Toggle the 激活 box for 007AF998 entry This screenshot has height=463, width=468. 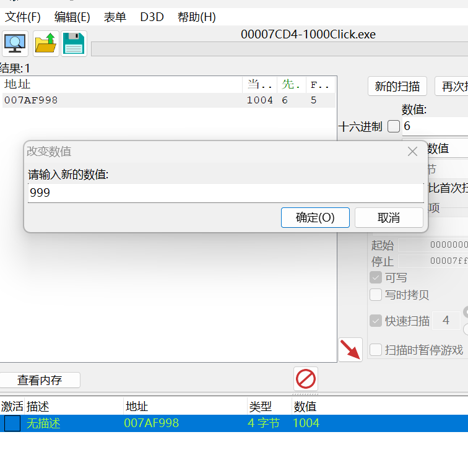pos(12,423)
